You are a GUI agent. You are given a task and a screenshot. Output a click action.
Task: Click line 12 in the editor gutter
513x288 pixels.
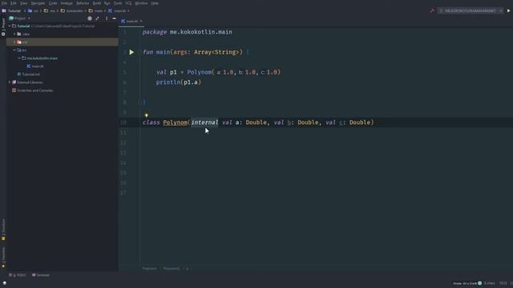coord(123,142)
